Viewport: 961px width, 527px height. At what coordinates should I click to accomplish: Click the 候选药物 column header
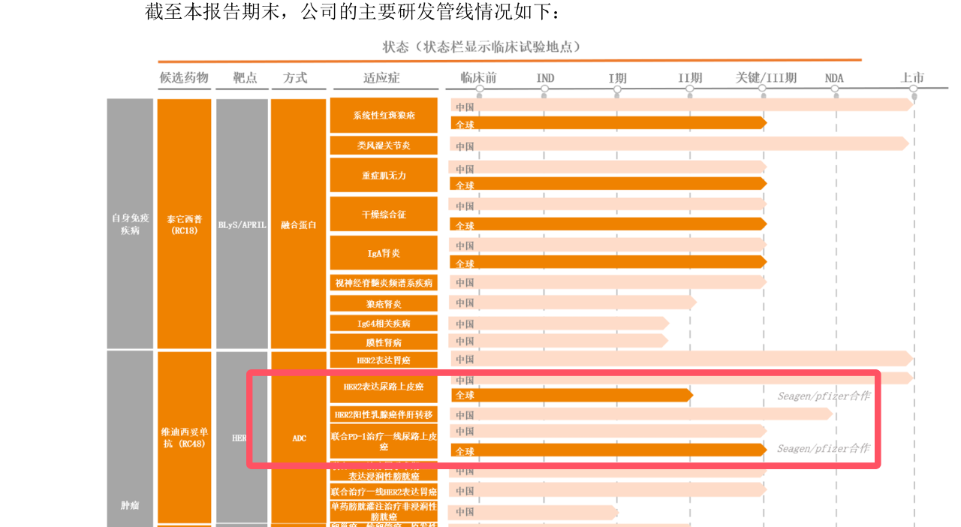[x=184, y=78]
